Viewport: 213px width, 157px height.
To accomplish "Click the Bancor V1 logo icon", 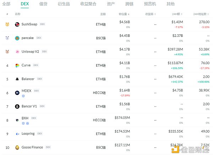I will tap(17, 106).
